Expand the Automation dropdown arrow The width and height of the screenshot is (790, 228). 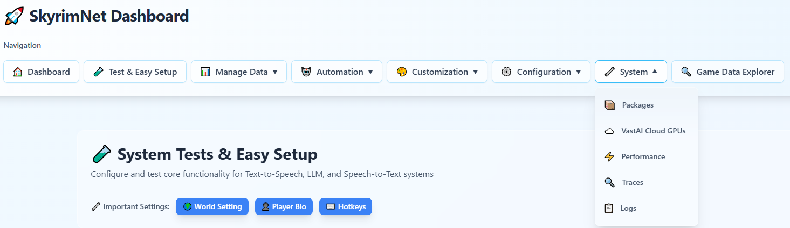click(x=370, y=72)
